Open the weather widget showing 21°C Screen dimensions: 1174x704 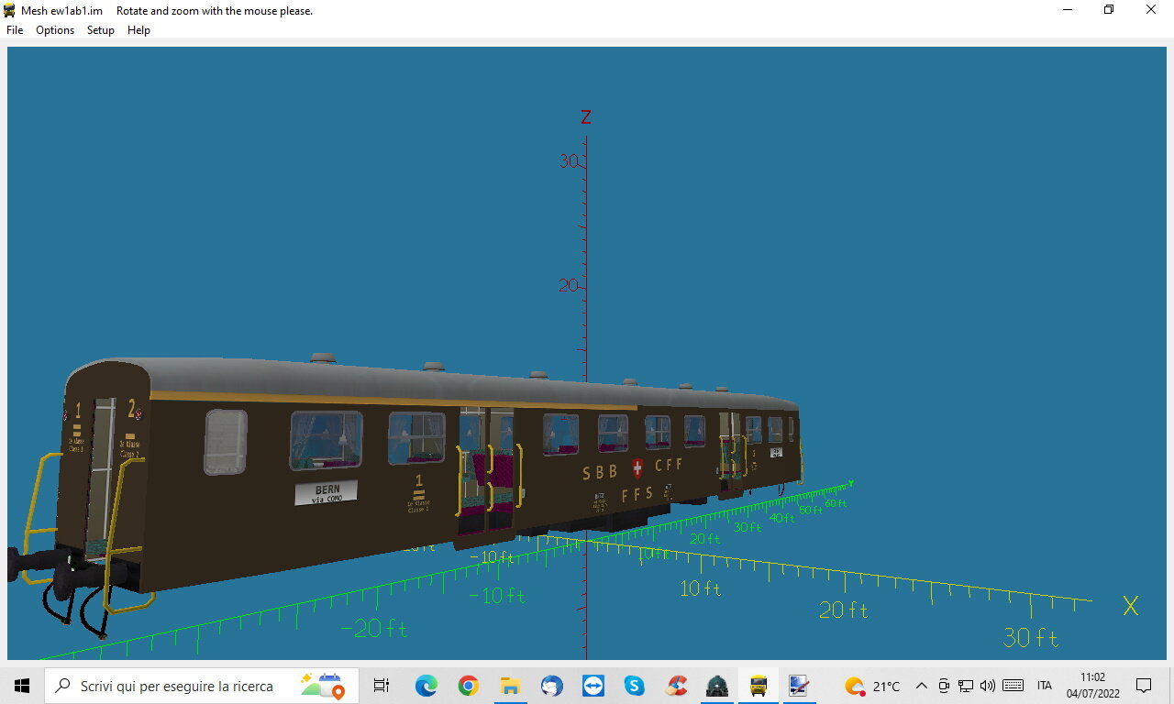click(872, 686)
